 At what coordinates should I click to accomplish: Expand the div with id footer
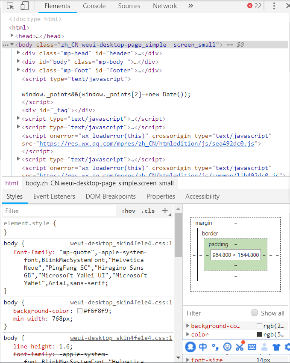tap(18, 70)
